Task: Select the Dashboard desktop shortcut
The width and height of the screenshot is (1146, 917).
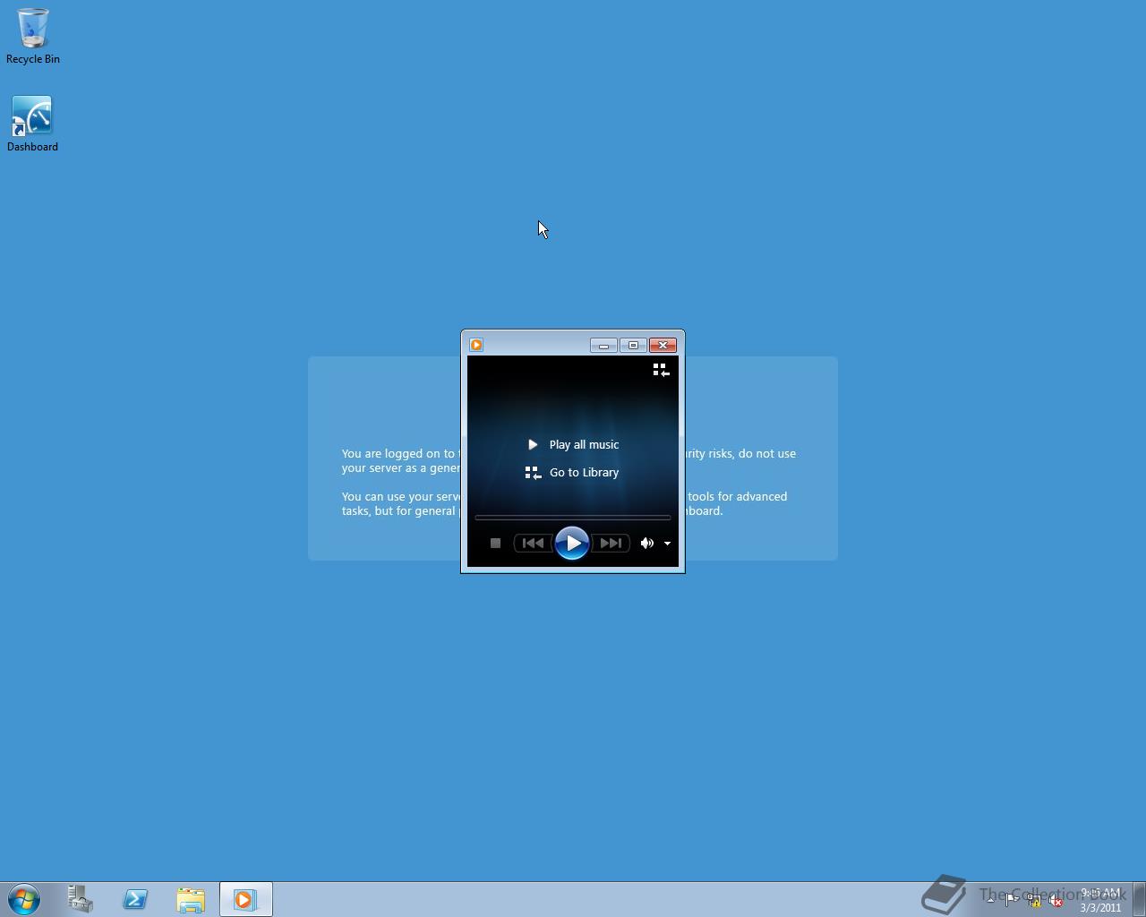Action: point(32,124)
